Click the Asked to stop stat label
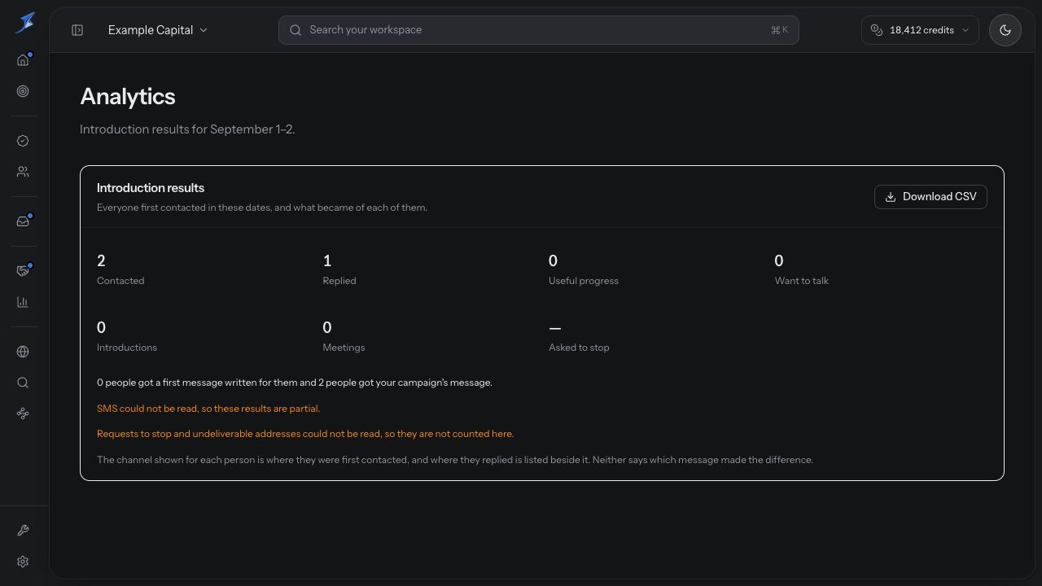 point(579,348)
